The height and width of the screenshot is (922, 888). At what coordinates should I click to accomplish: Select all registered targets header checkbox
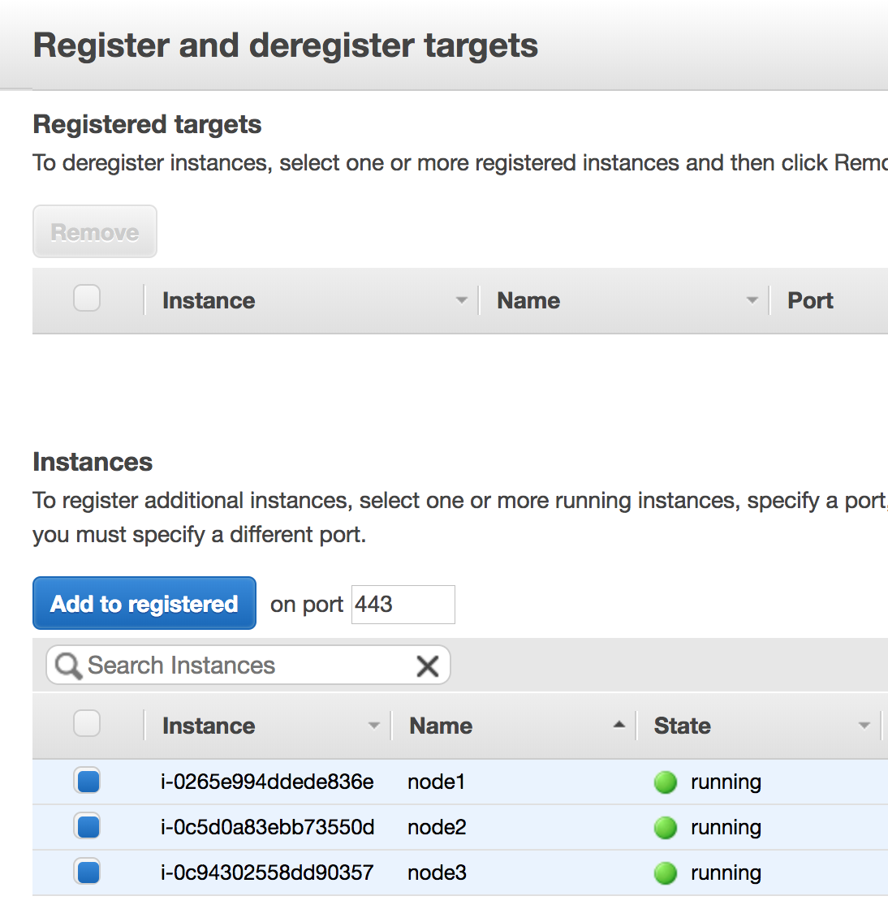click(87, 299)
